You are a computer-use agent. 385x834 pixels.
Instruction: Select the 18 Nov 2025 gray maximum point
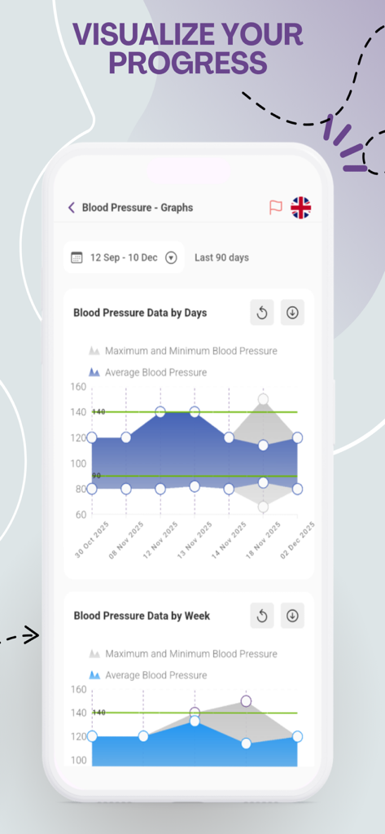pos(263,399)
